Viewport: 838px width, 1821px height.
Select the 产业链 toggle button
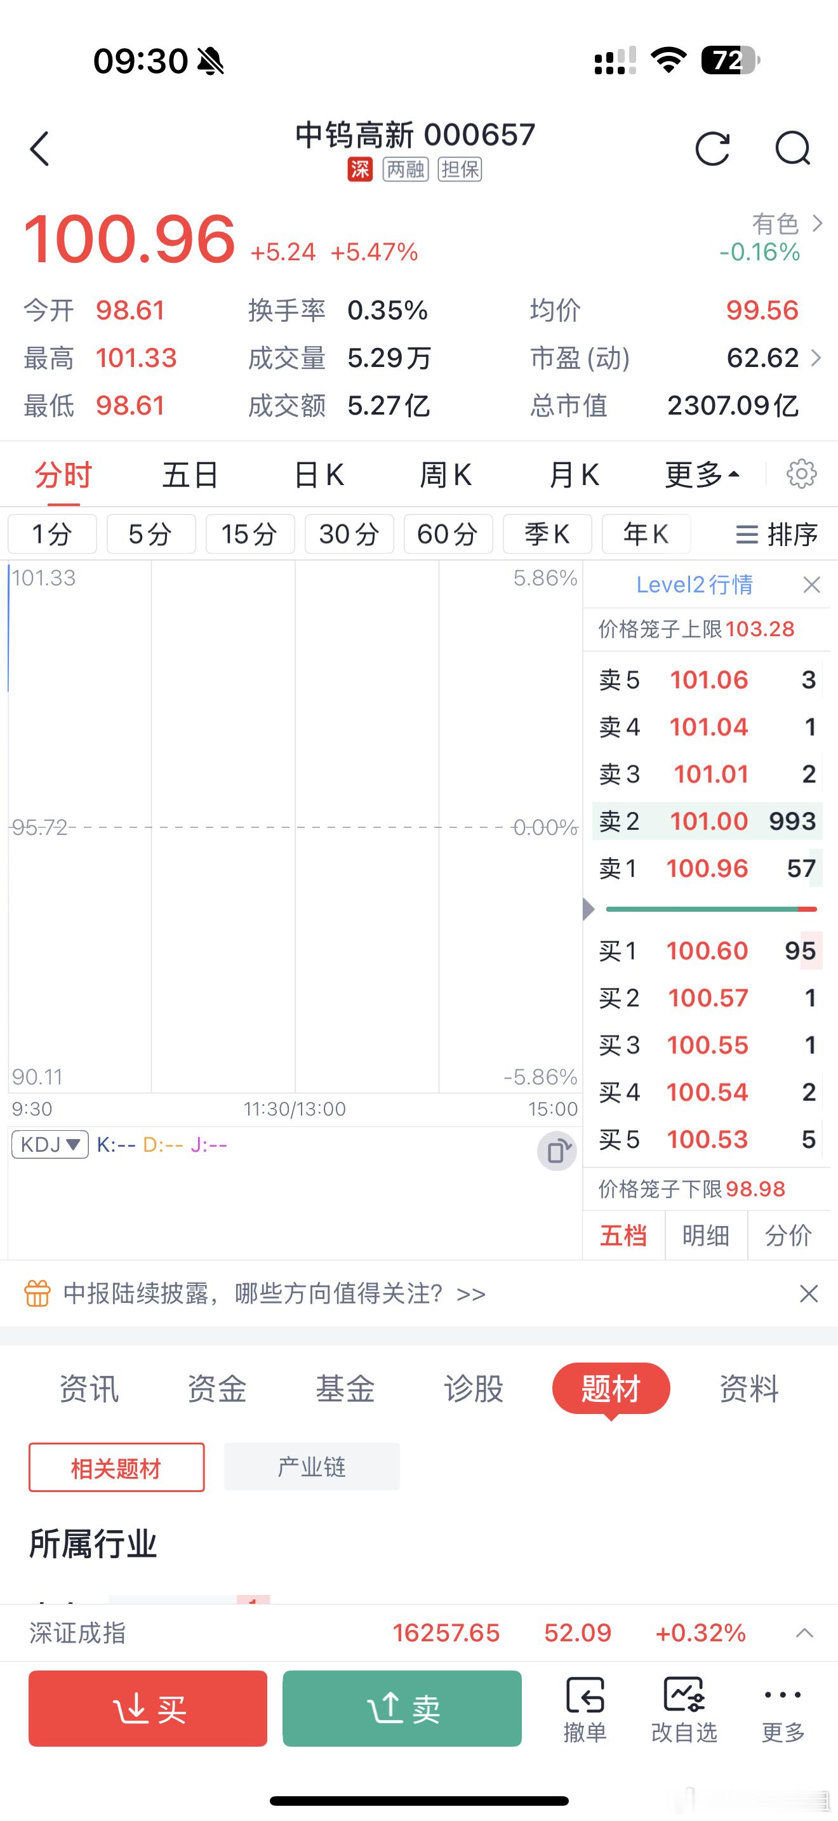pyautogui.click(x=312, y=1467)
